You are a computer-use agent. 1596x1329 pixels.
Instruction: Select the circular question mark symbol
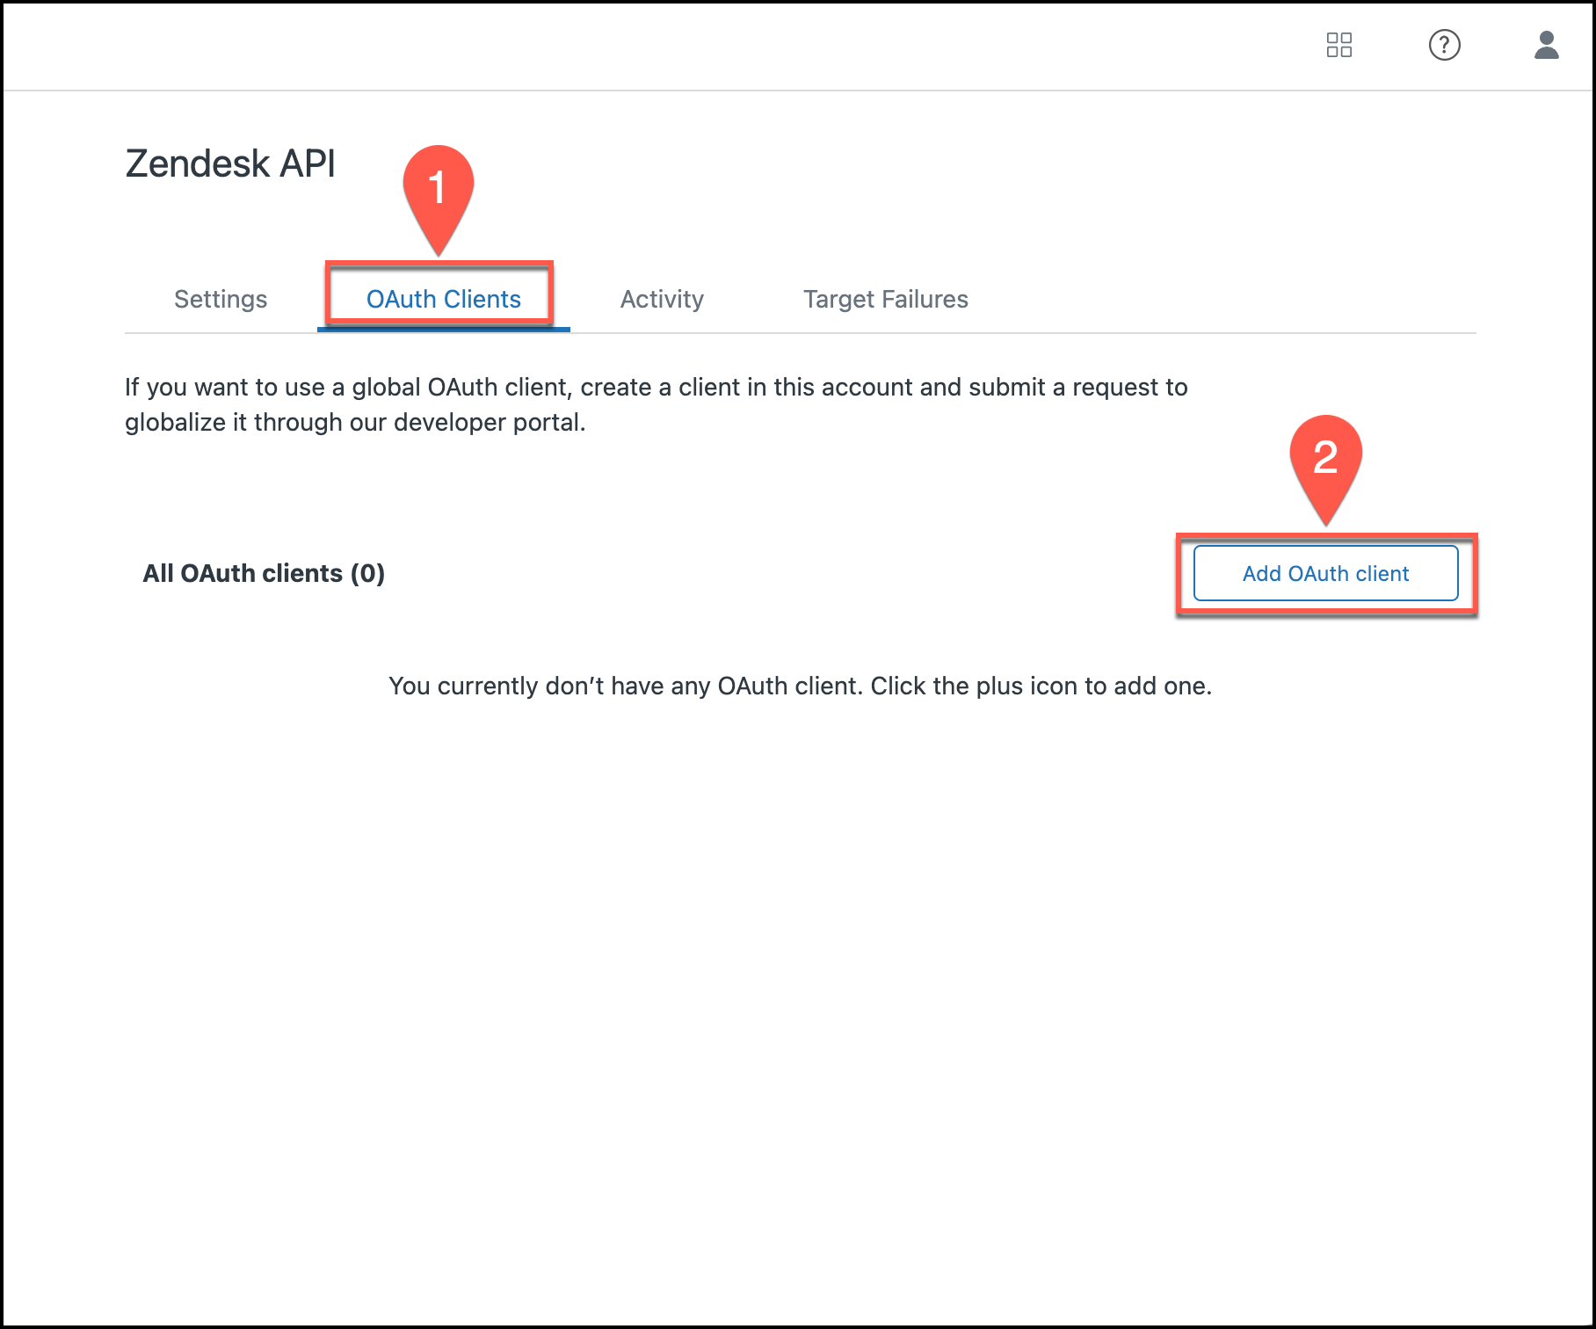pyautogui.click(x=1445, y=46)
